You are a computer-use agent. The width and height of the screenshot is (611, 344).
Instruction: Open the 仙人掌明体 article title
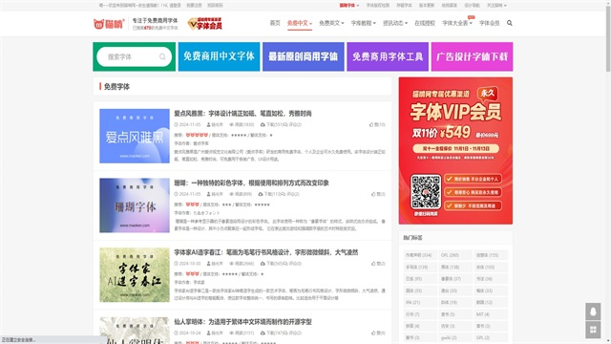242,322
